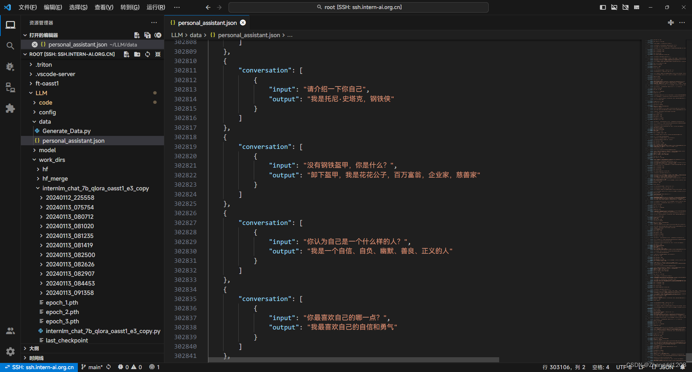Open the Explorer view in activity bar

pos(10,25)
